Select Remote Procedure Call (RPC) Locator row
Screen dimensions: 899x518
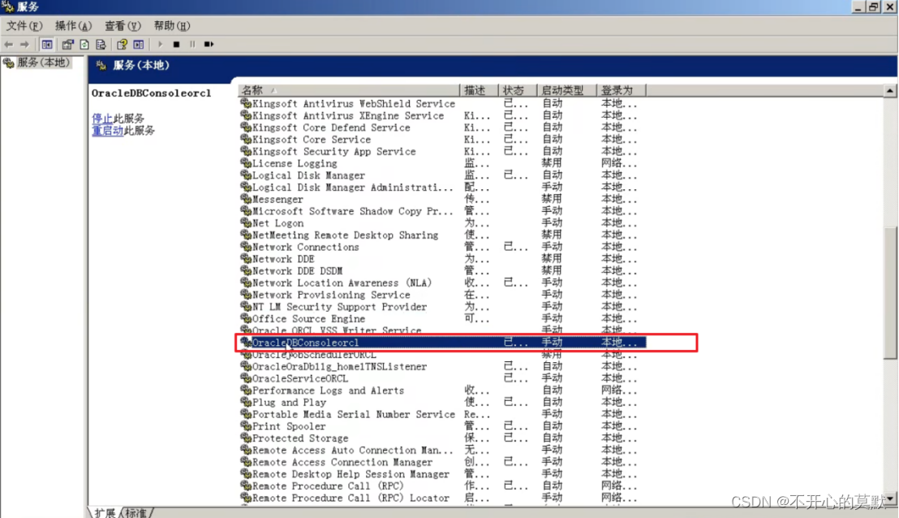point(442,498)
